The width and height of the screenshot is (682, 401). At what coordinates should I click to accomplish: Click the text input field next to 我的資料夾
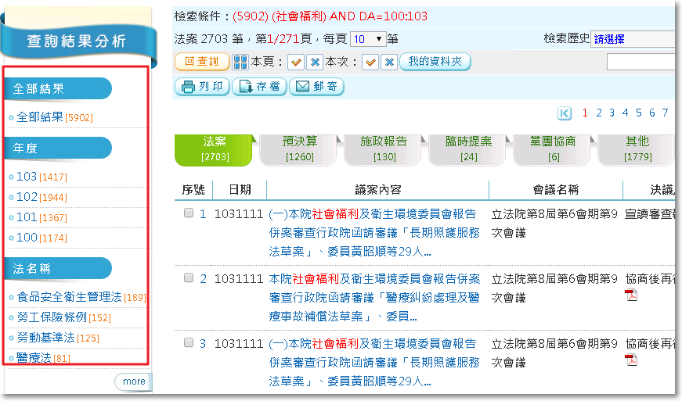(x=640, y=63)
